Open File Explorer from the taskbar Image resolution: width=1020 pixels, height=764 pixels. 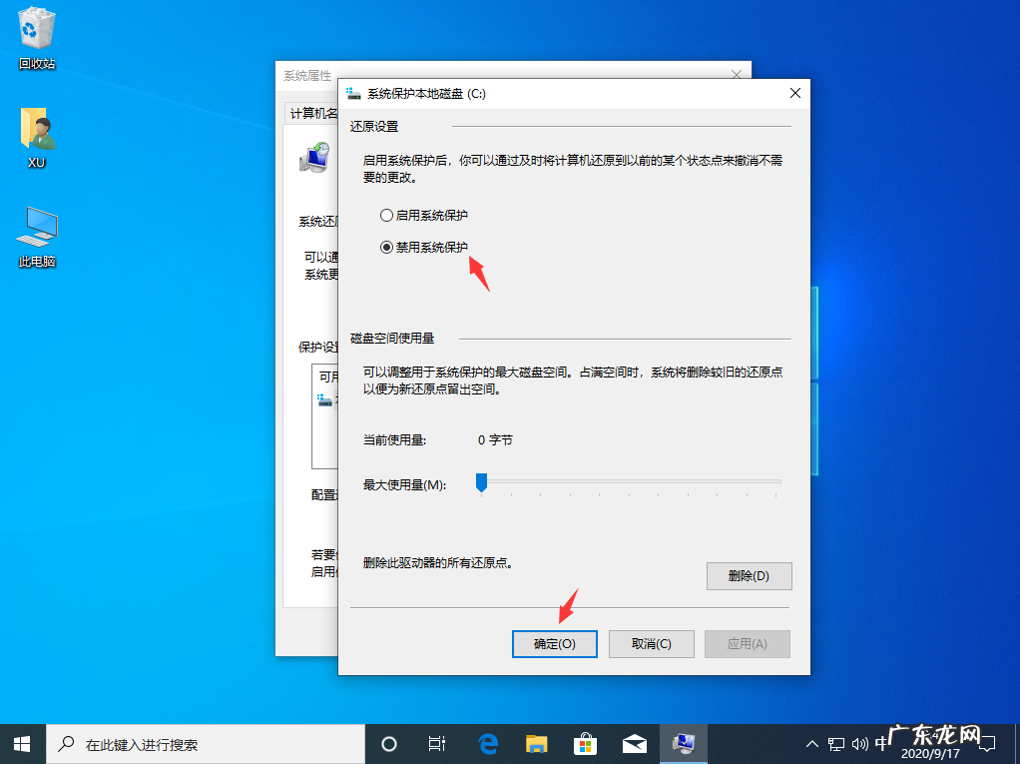pos(536,743)
